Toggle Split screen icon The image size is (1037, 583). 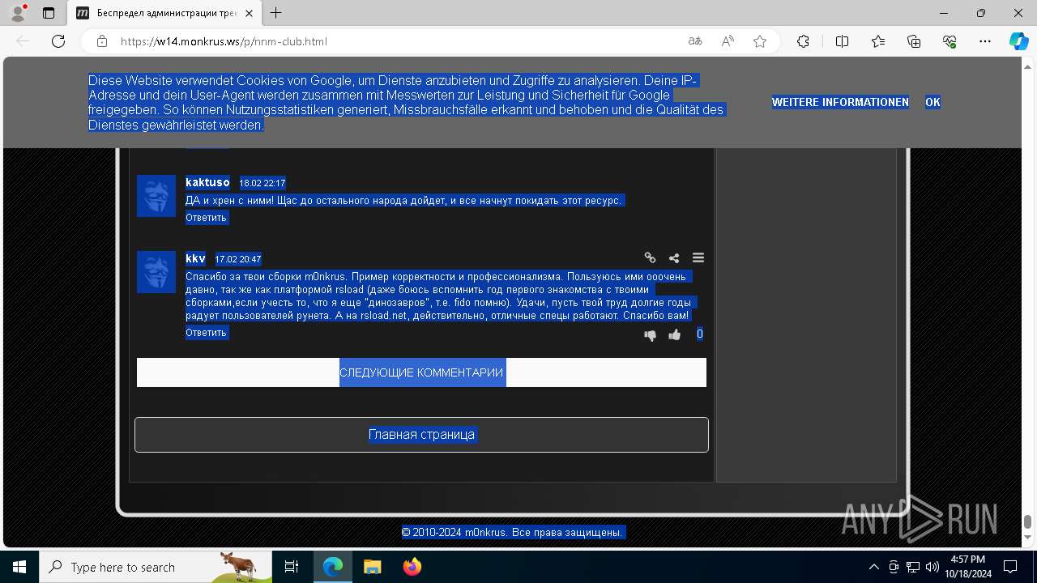pos(842,41)
